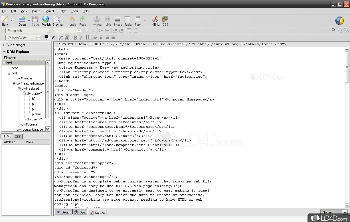Toggle Underline formatting
This screenshot has height=222, width=350.
click(87, 37)
